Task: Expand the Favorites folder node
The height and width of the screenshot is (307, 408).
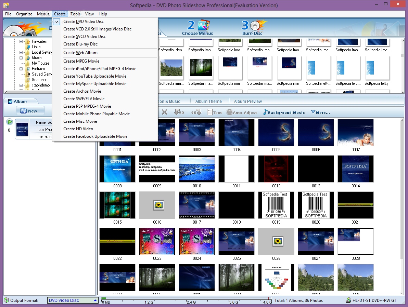Action: [x=21, y=41]
